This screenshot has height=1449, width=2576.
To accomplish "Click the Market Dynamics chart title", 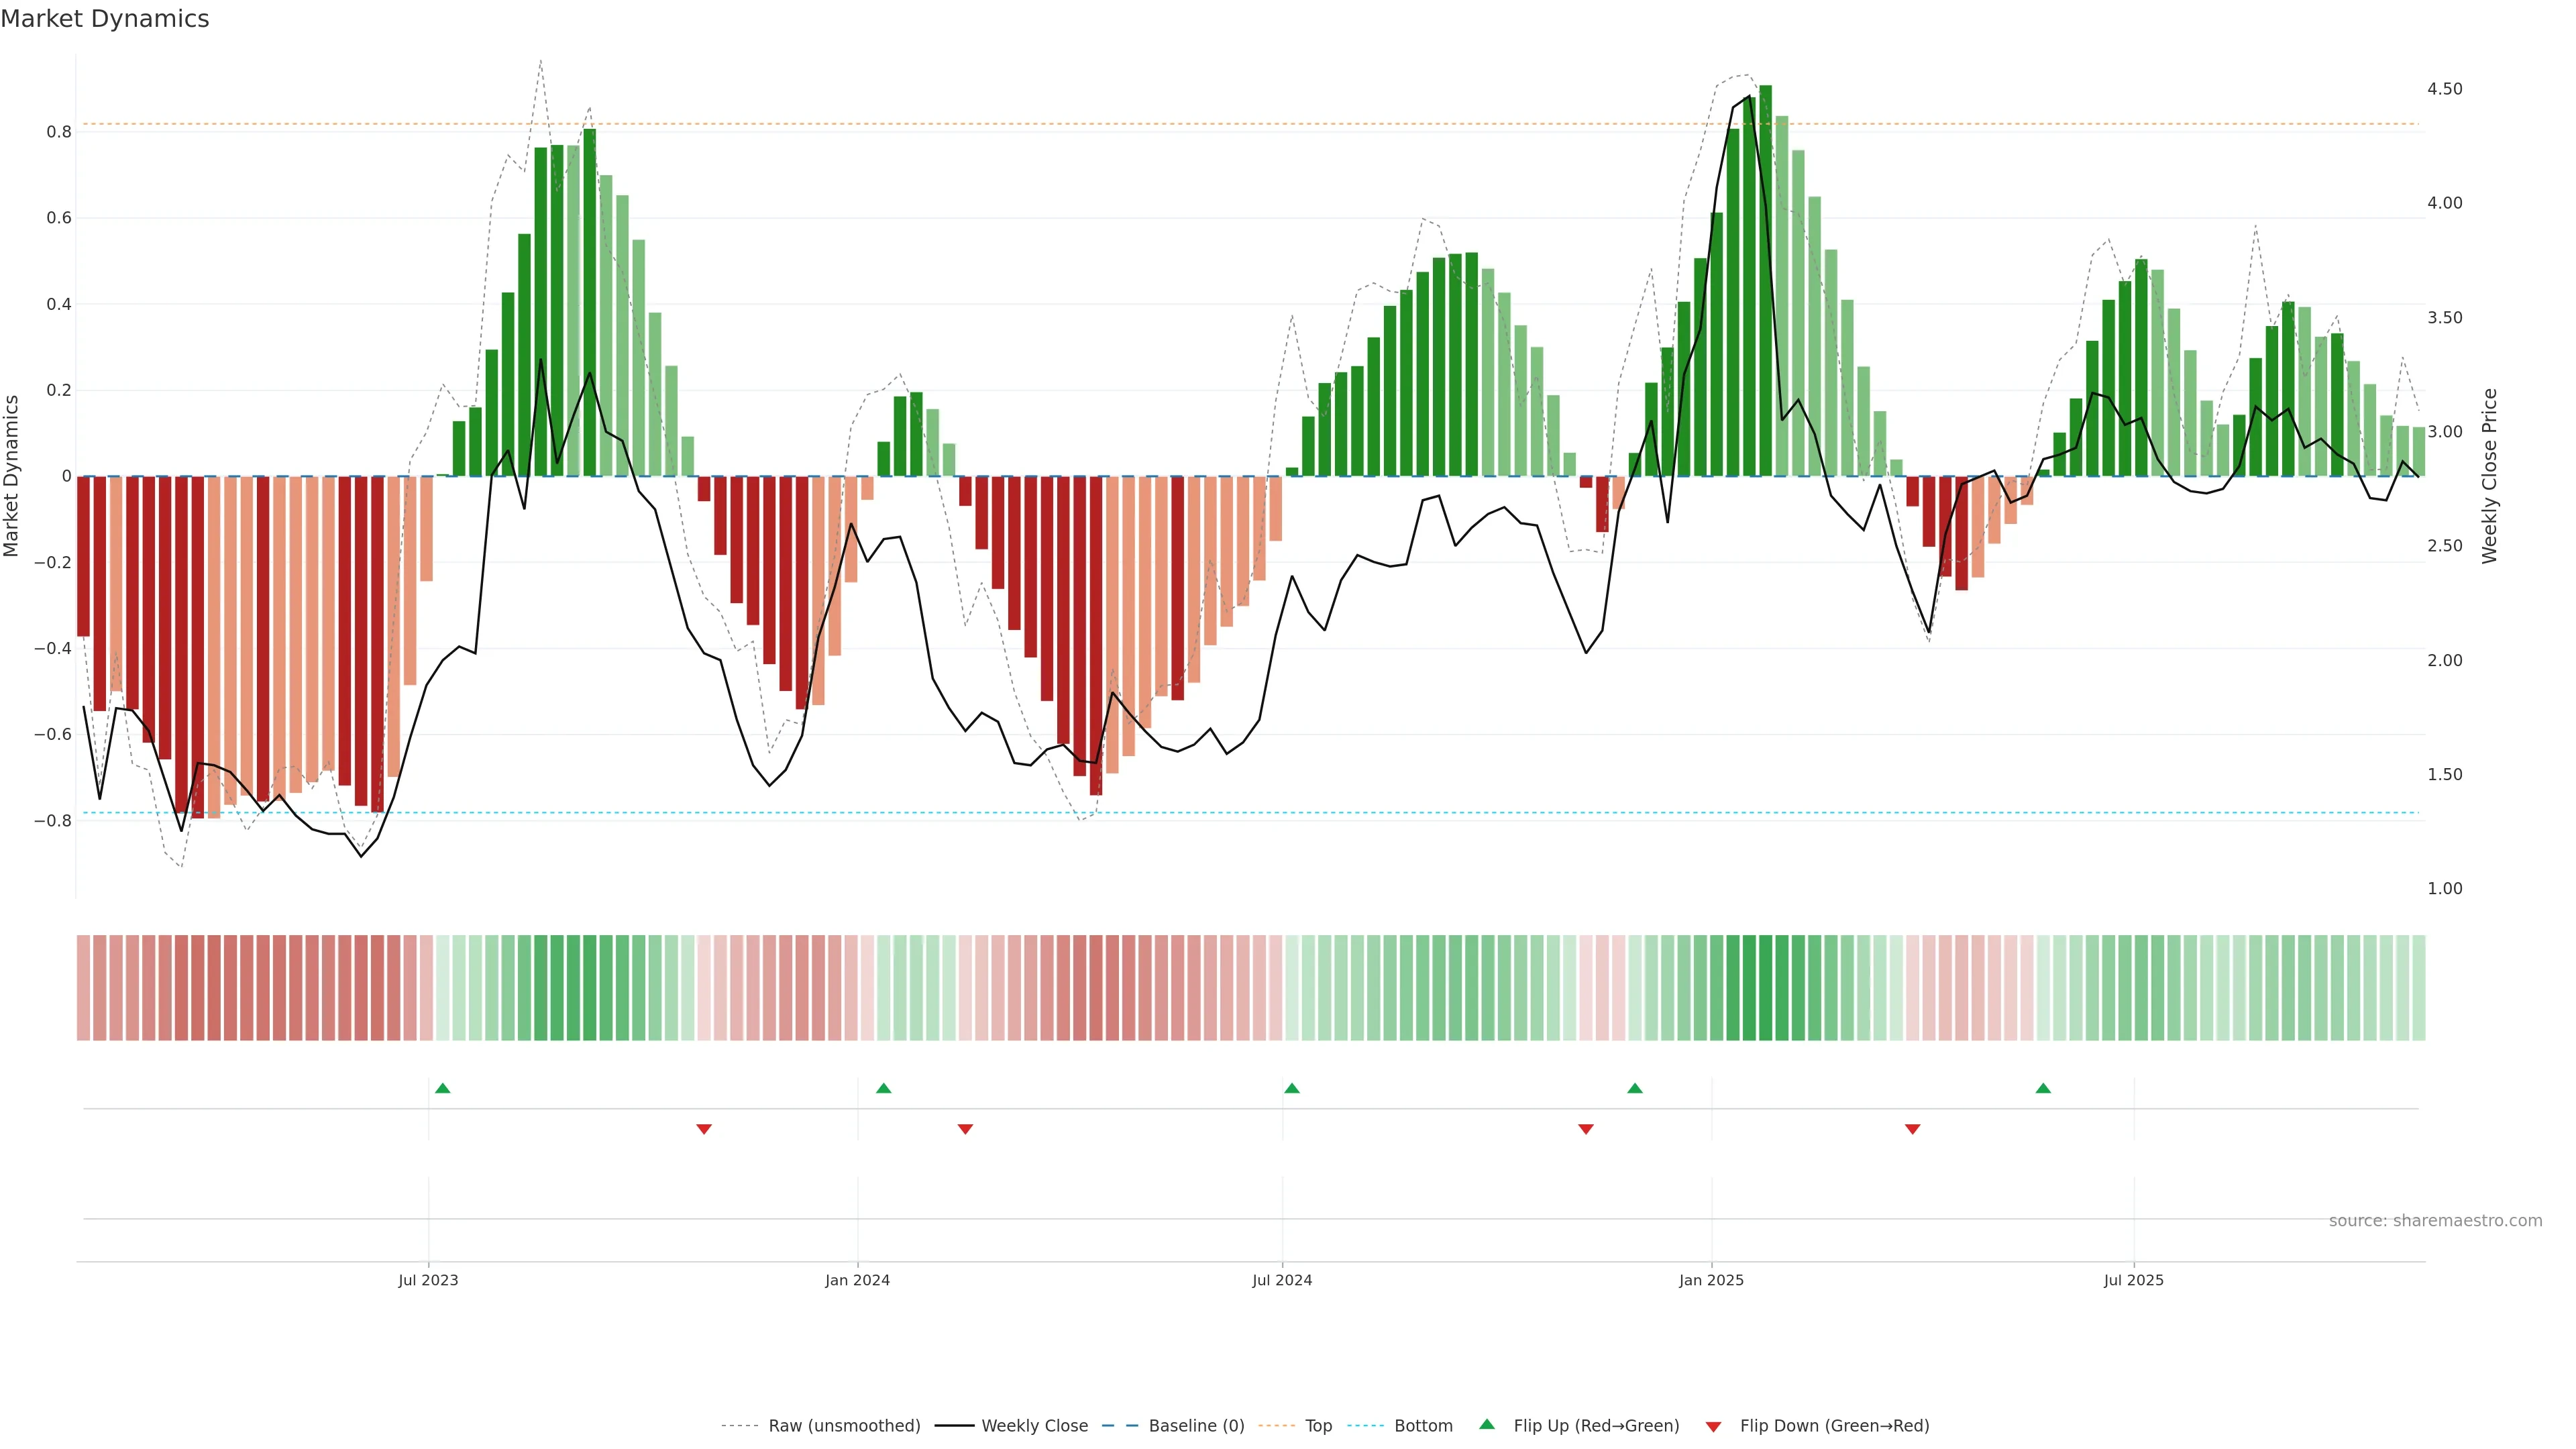I will [105, 19].
